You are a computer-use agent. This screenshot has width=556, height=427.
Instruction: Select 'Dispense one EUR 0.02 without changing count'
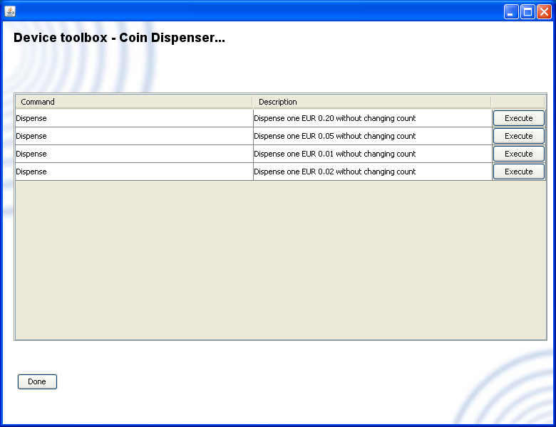[x=373, y=172]
